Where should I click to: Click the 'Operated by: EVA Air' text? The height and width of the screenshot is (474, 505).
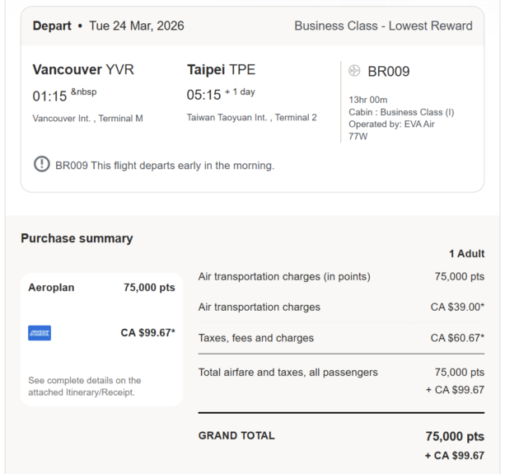pyautogui.click(x=391, y=124)
